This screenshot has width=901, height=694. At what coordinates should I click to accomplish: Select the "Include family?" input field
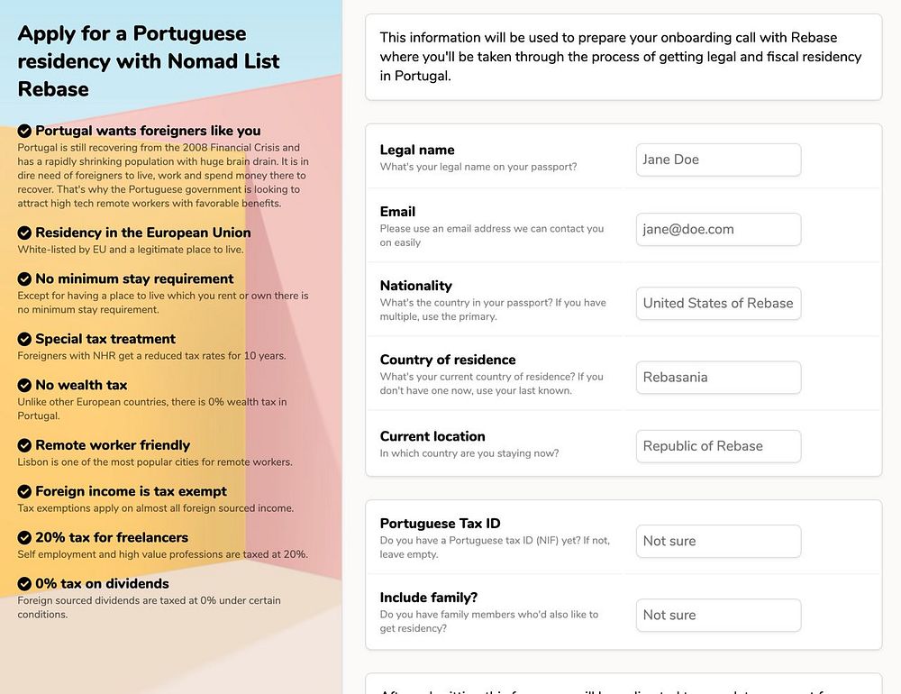(718, 615)
